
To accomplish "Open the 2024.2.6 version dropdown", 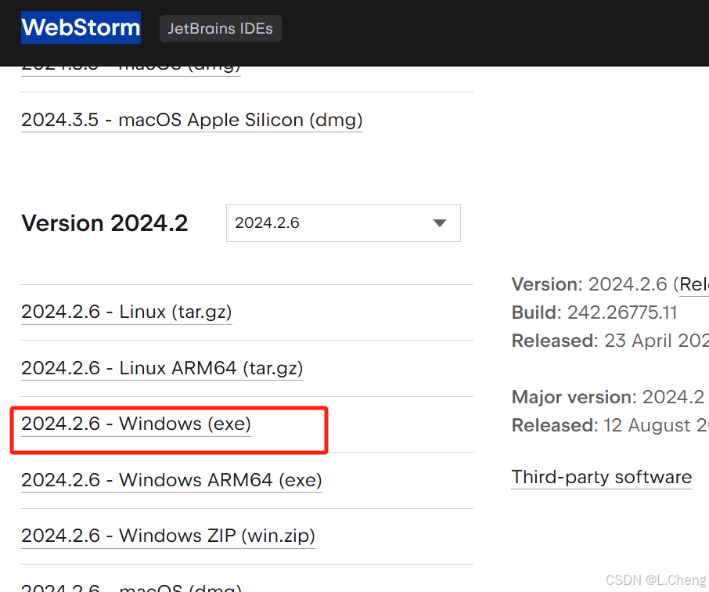I will [343, 223].
